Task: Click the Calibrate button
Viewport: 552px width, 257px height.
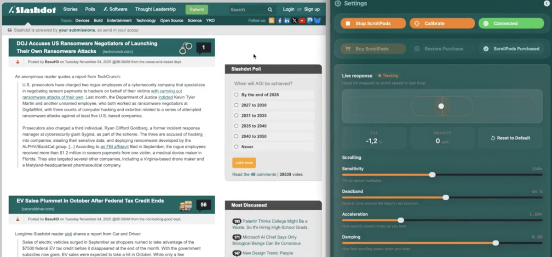Action: pyautogui.click(x=442, y=23)
